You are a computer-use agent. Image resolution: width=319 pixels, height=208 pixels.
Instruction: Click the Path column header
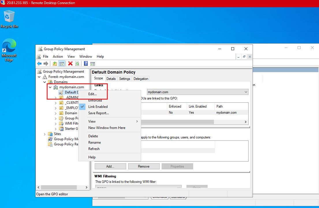coord(232,106)
